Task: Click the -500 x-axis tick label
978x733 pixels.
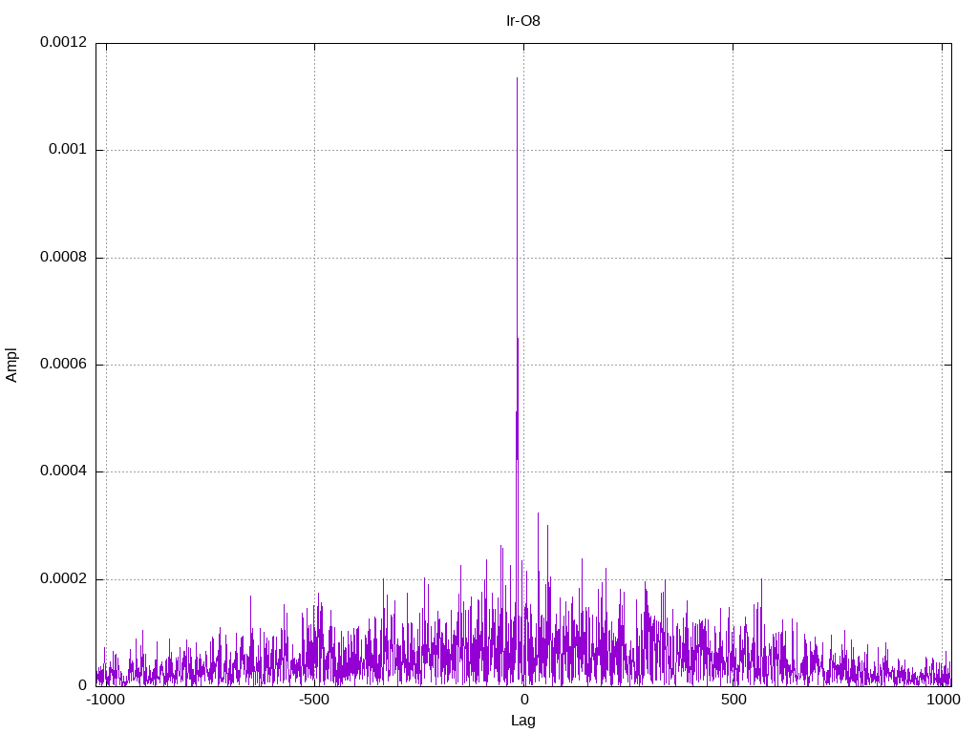Action: click(313, 700)
